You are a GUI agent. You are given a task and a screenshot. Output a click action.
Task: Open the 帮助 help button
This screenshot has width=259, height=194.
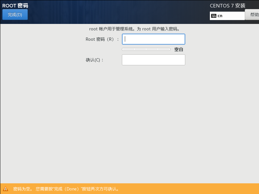pyautogui.click(x=252, y=15)
